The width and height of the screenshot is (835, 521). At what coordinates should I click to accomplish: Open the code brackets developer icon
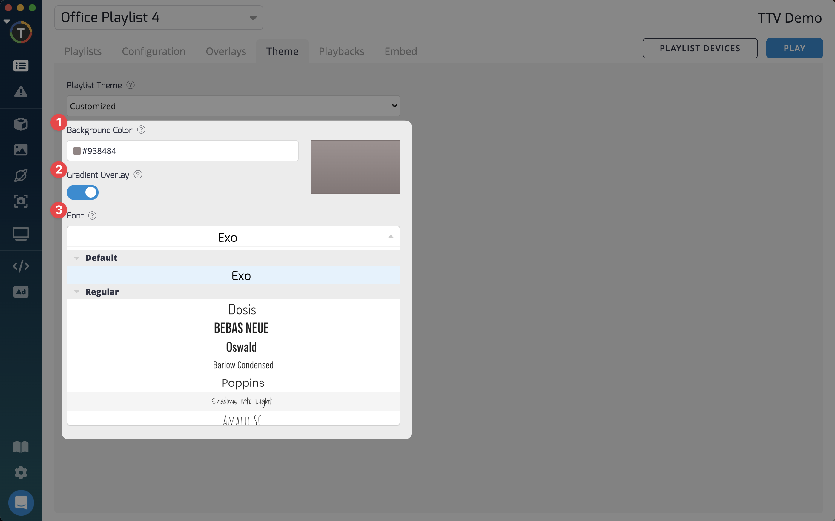click(21, 266)
